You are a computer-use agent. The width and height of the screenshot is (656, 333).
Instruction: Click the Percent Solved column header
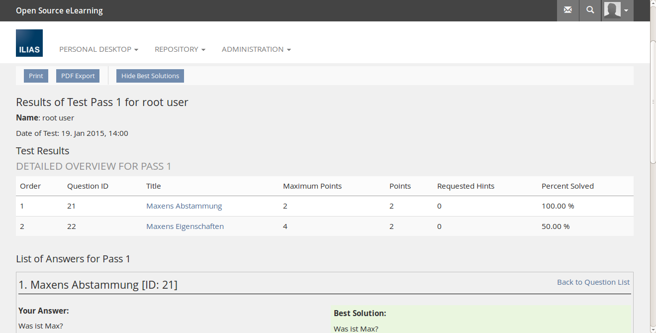567,186
